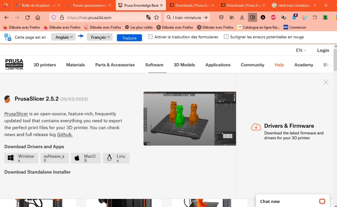Click the Prusa Research logo

click(14, 64)
